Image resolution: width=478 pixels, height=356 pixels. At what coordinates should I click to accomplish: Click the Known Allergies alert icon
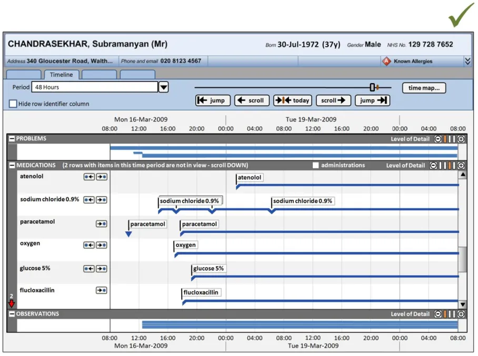click(386, 61)
